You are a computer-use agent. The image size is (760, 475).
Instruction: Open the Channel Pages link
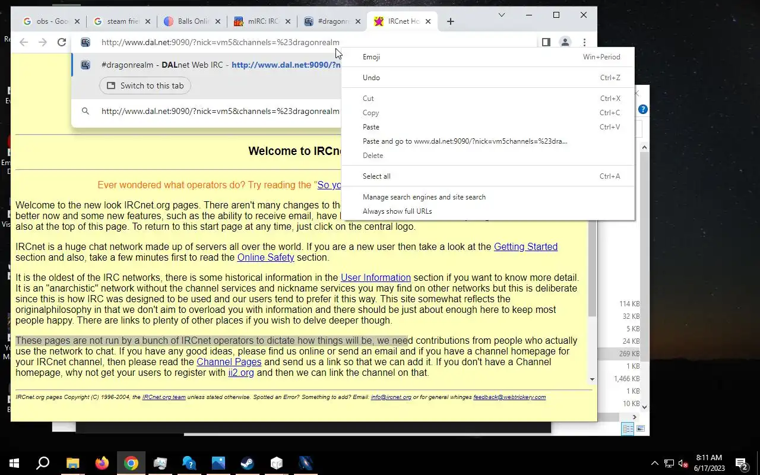(x=229, y=362)
